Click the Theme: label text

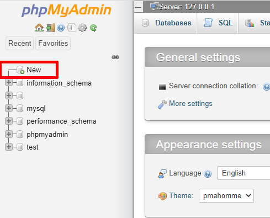181,195
